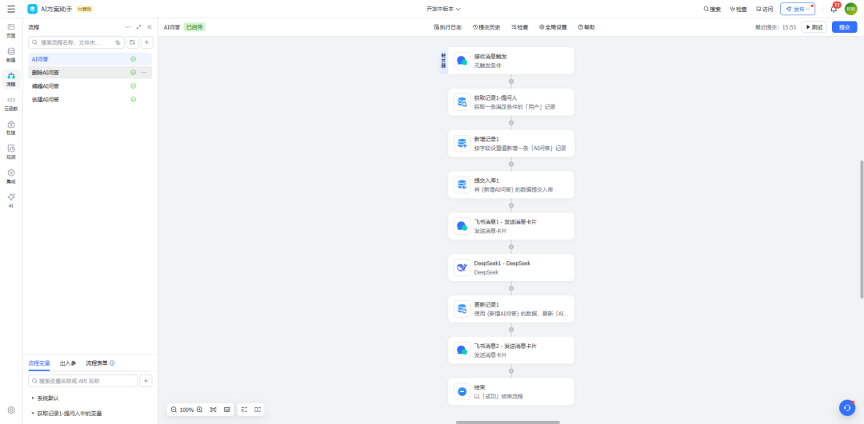864x424 pixels.
Task: Collapse the 获取记录1-提问人中的变量 group
Action: point(33,414)
